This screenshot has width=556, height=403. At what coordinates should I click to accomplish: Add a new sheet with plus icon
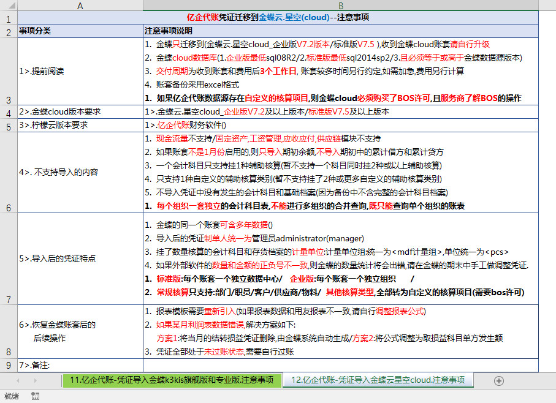(x=498, y=380)
